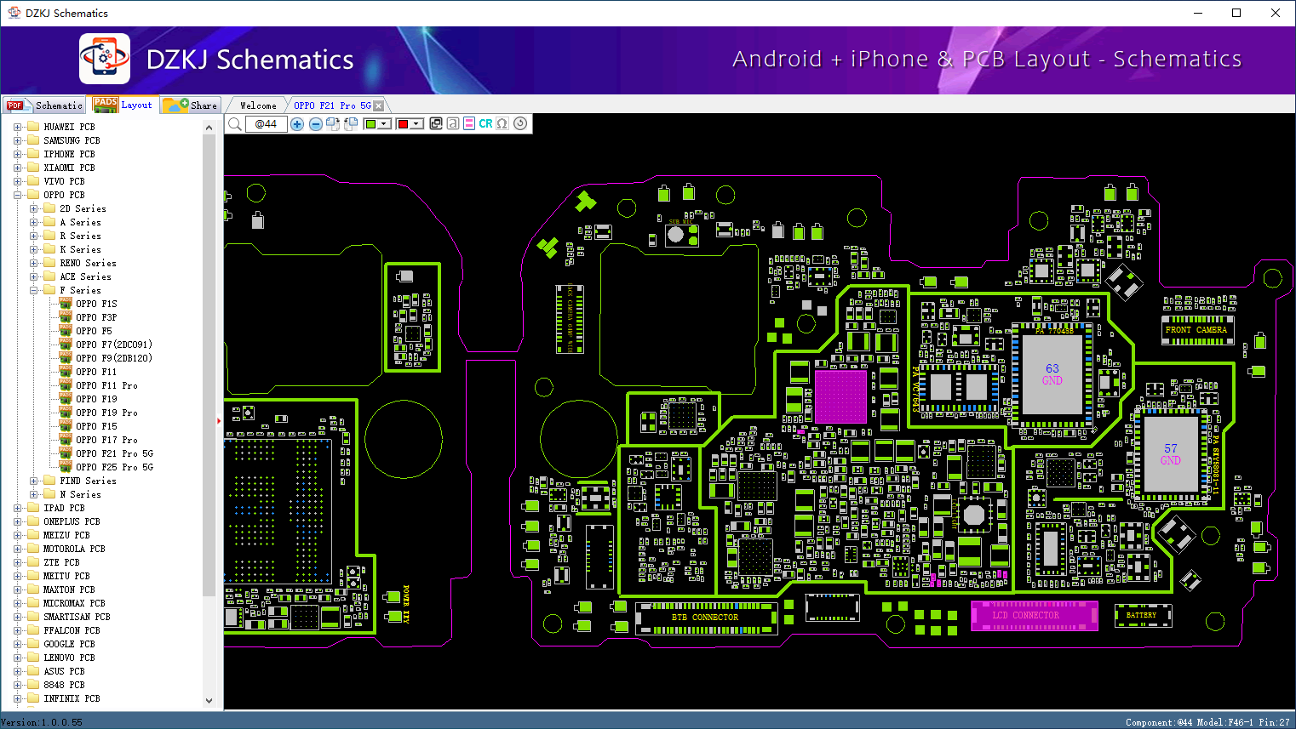Click the circular reset arrow icon
1296x729 pixels.
click(520, 124)
